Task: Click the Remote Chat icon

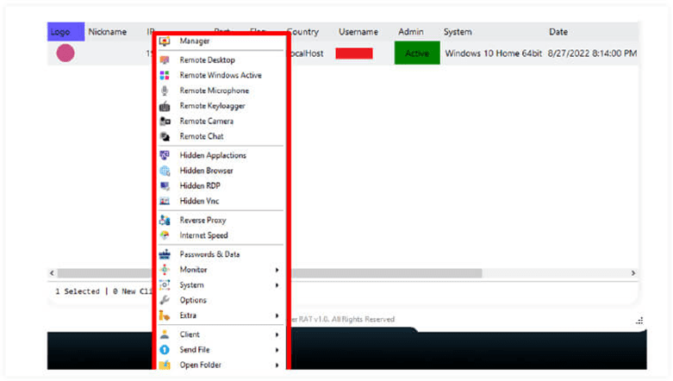Action: (165, 136)
